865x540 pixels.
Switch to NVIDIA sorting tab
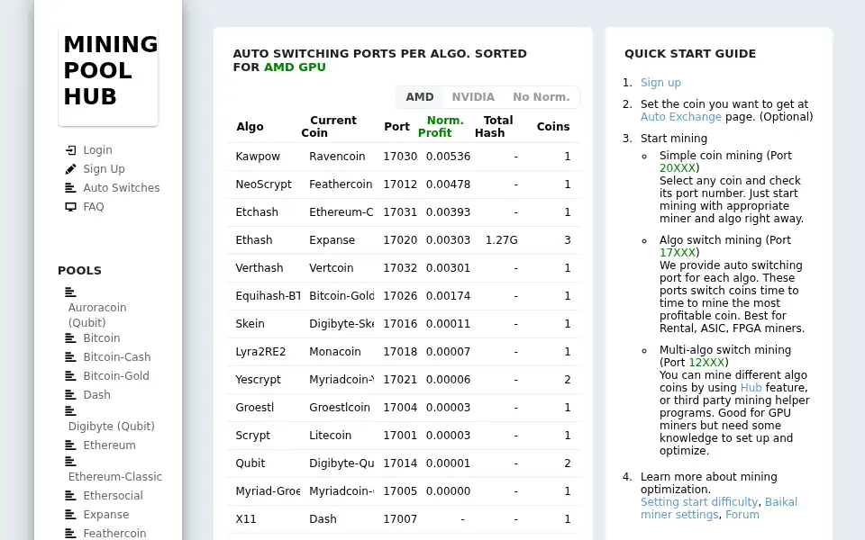pyautogui.click(x=473, y=97)
